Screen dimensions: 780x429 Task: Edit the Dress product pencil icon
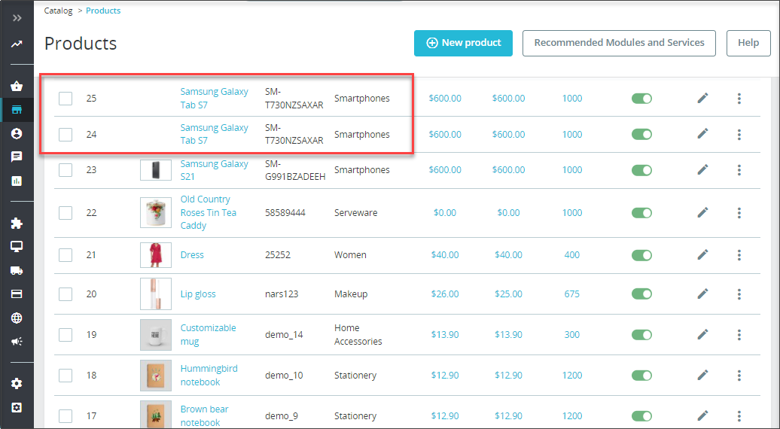(702, 254)
